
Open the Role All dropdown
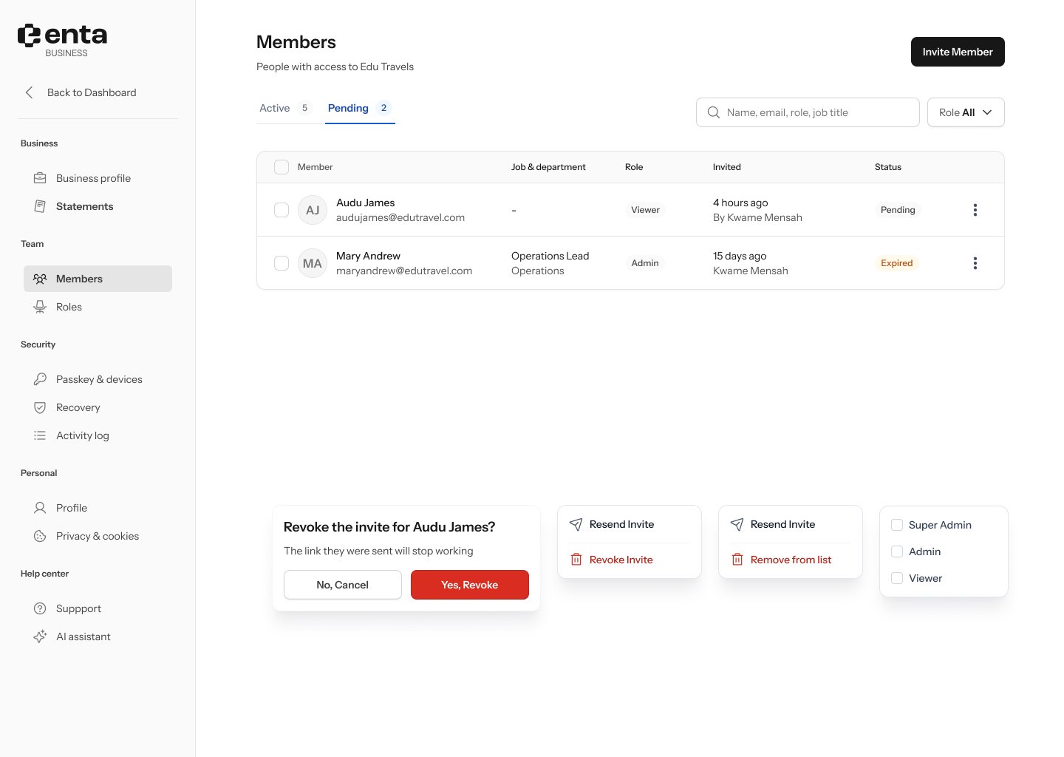point(966,112)
